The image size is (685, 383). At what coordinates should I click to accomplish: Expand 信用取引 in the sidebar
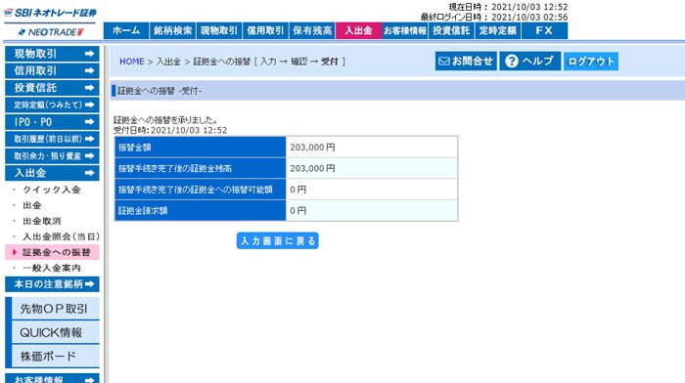(x=52, y=70)
